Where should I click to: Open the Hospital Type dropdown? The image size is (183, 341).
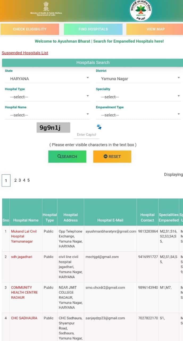pos(47,97)
